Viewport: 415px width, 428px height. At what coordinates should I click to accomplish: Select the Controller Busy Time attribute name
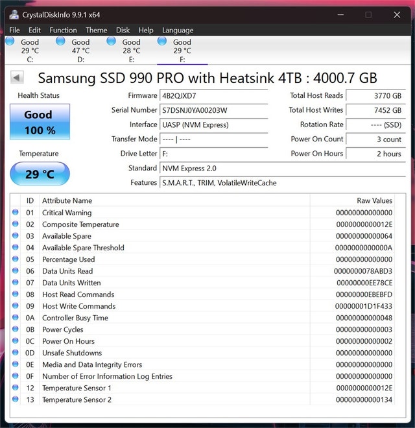click(75, 318)
